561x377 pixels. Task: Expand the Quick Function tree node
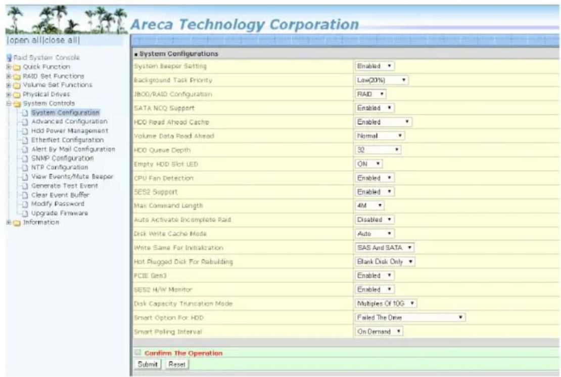(9, 67)
